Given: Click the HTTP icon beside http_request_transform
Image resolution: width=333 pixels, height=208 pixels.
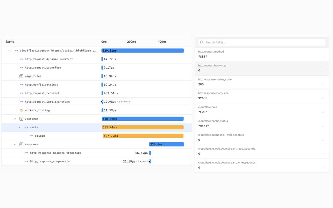Looking at the screenshot, I should [x=21, y=68].
